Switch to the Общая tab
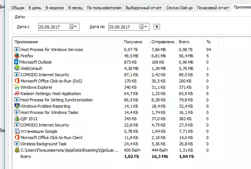The width and height of the screenshot is (251, 169). click(x=18, y=8)
